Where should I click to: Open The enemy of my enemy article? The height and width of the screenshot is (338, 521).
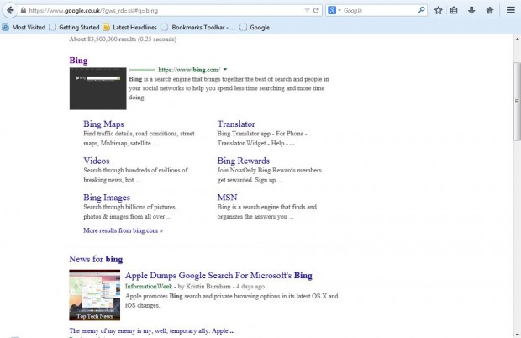click(152, 330)
